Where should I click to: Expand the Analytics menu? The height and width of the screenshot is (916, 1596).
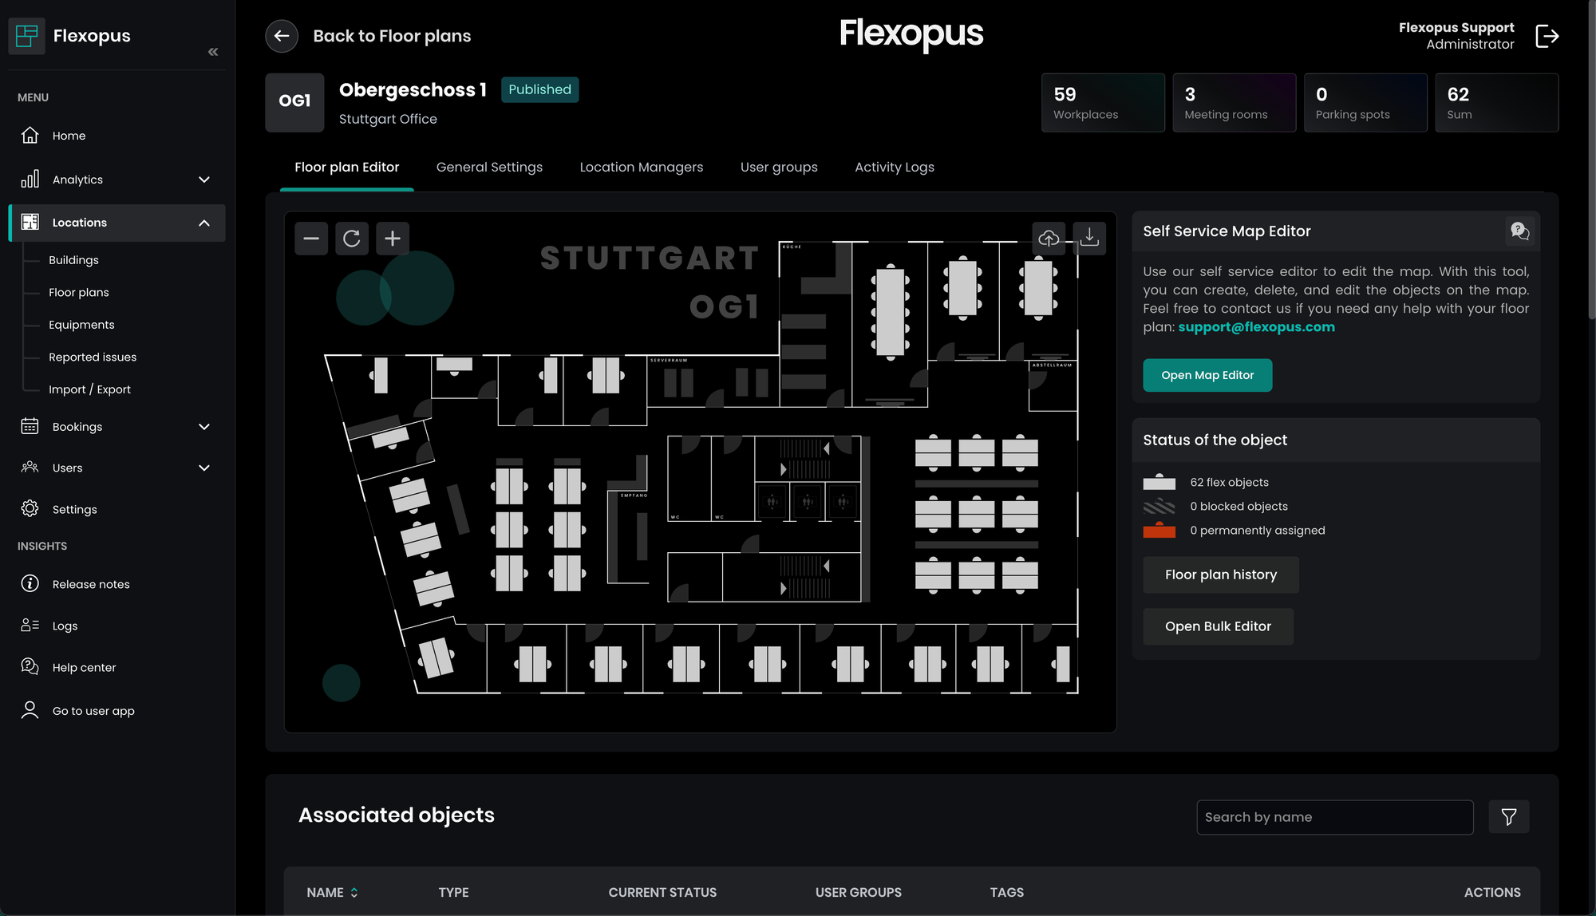[x=204, y=180]
